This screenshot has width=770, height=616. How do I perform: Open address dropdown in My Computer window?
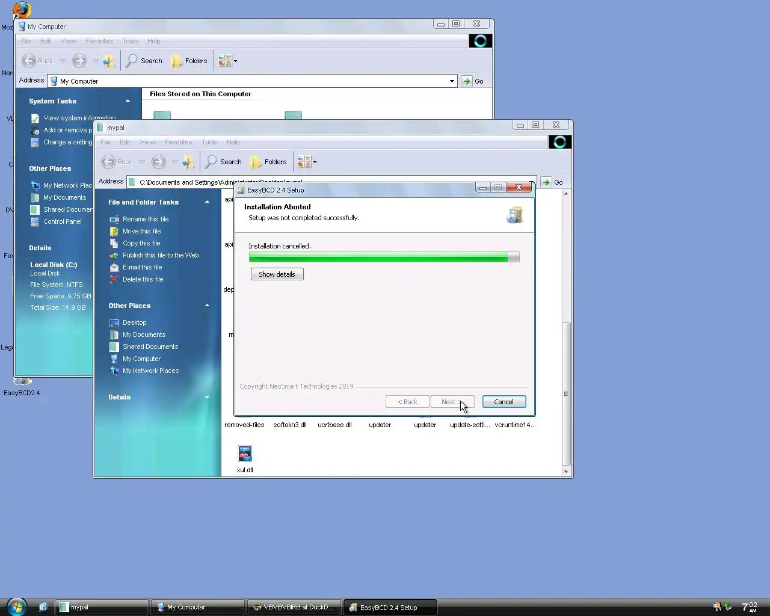(452, 81)
